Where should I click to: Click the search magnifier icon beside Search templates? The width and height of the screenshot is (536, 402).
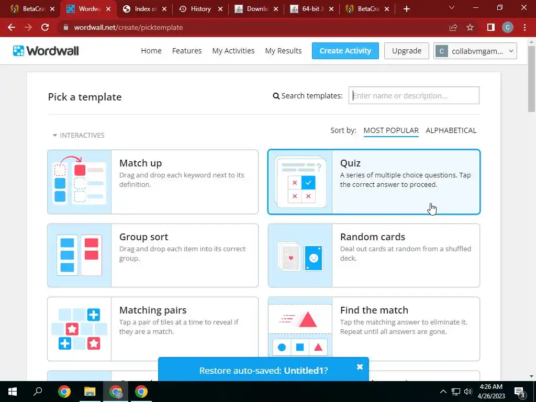coord(276,96)
